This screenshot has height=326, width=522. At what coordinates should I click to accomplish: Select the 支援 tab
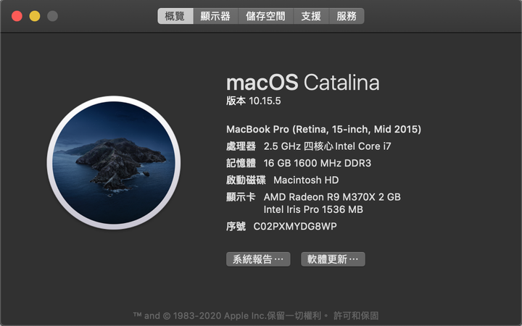[311, 16]
